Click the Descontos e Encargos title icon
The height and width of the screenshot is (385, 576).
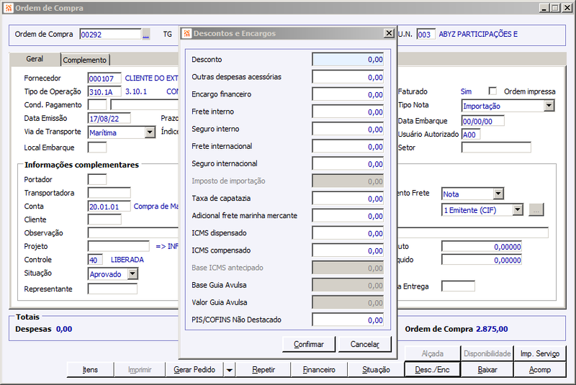coord(187,33)
